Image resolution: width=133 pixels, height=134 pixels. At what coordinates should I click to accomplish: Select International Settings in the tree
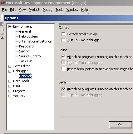click(35, 41)
